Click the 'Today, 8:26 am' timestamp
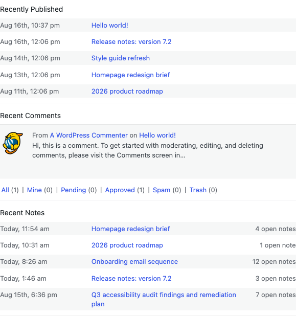 click(24, 262)
